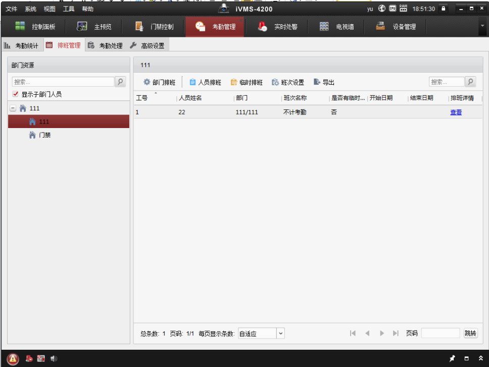Click the 查看 schedule details link
The height and width of the screenshot is (367, 489).
tap(456, 112)
